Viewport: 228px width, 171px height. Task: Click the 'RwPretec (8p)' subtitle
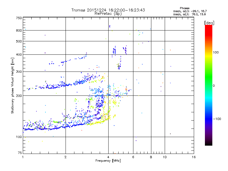108,14
